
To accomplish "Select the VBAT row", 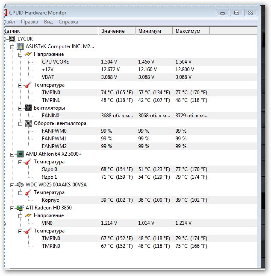I will point(149,77).
